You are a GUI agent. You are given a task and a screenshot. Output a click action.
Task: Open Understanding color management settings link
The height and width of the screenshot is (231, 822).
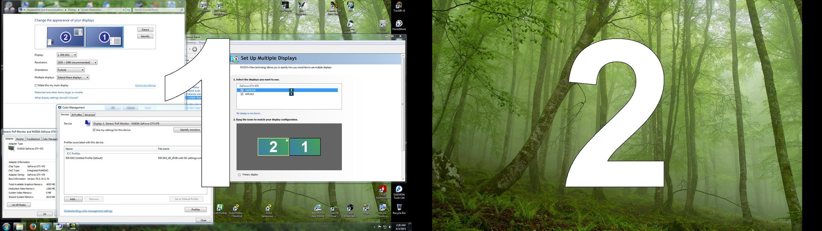[88, 211]
